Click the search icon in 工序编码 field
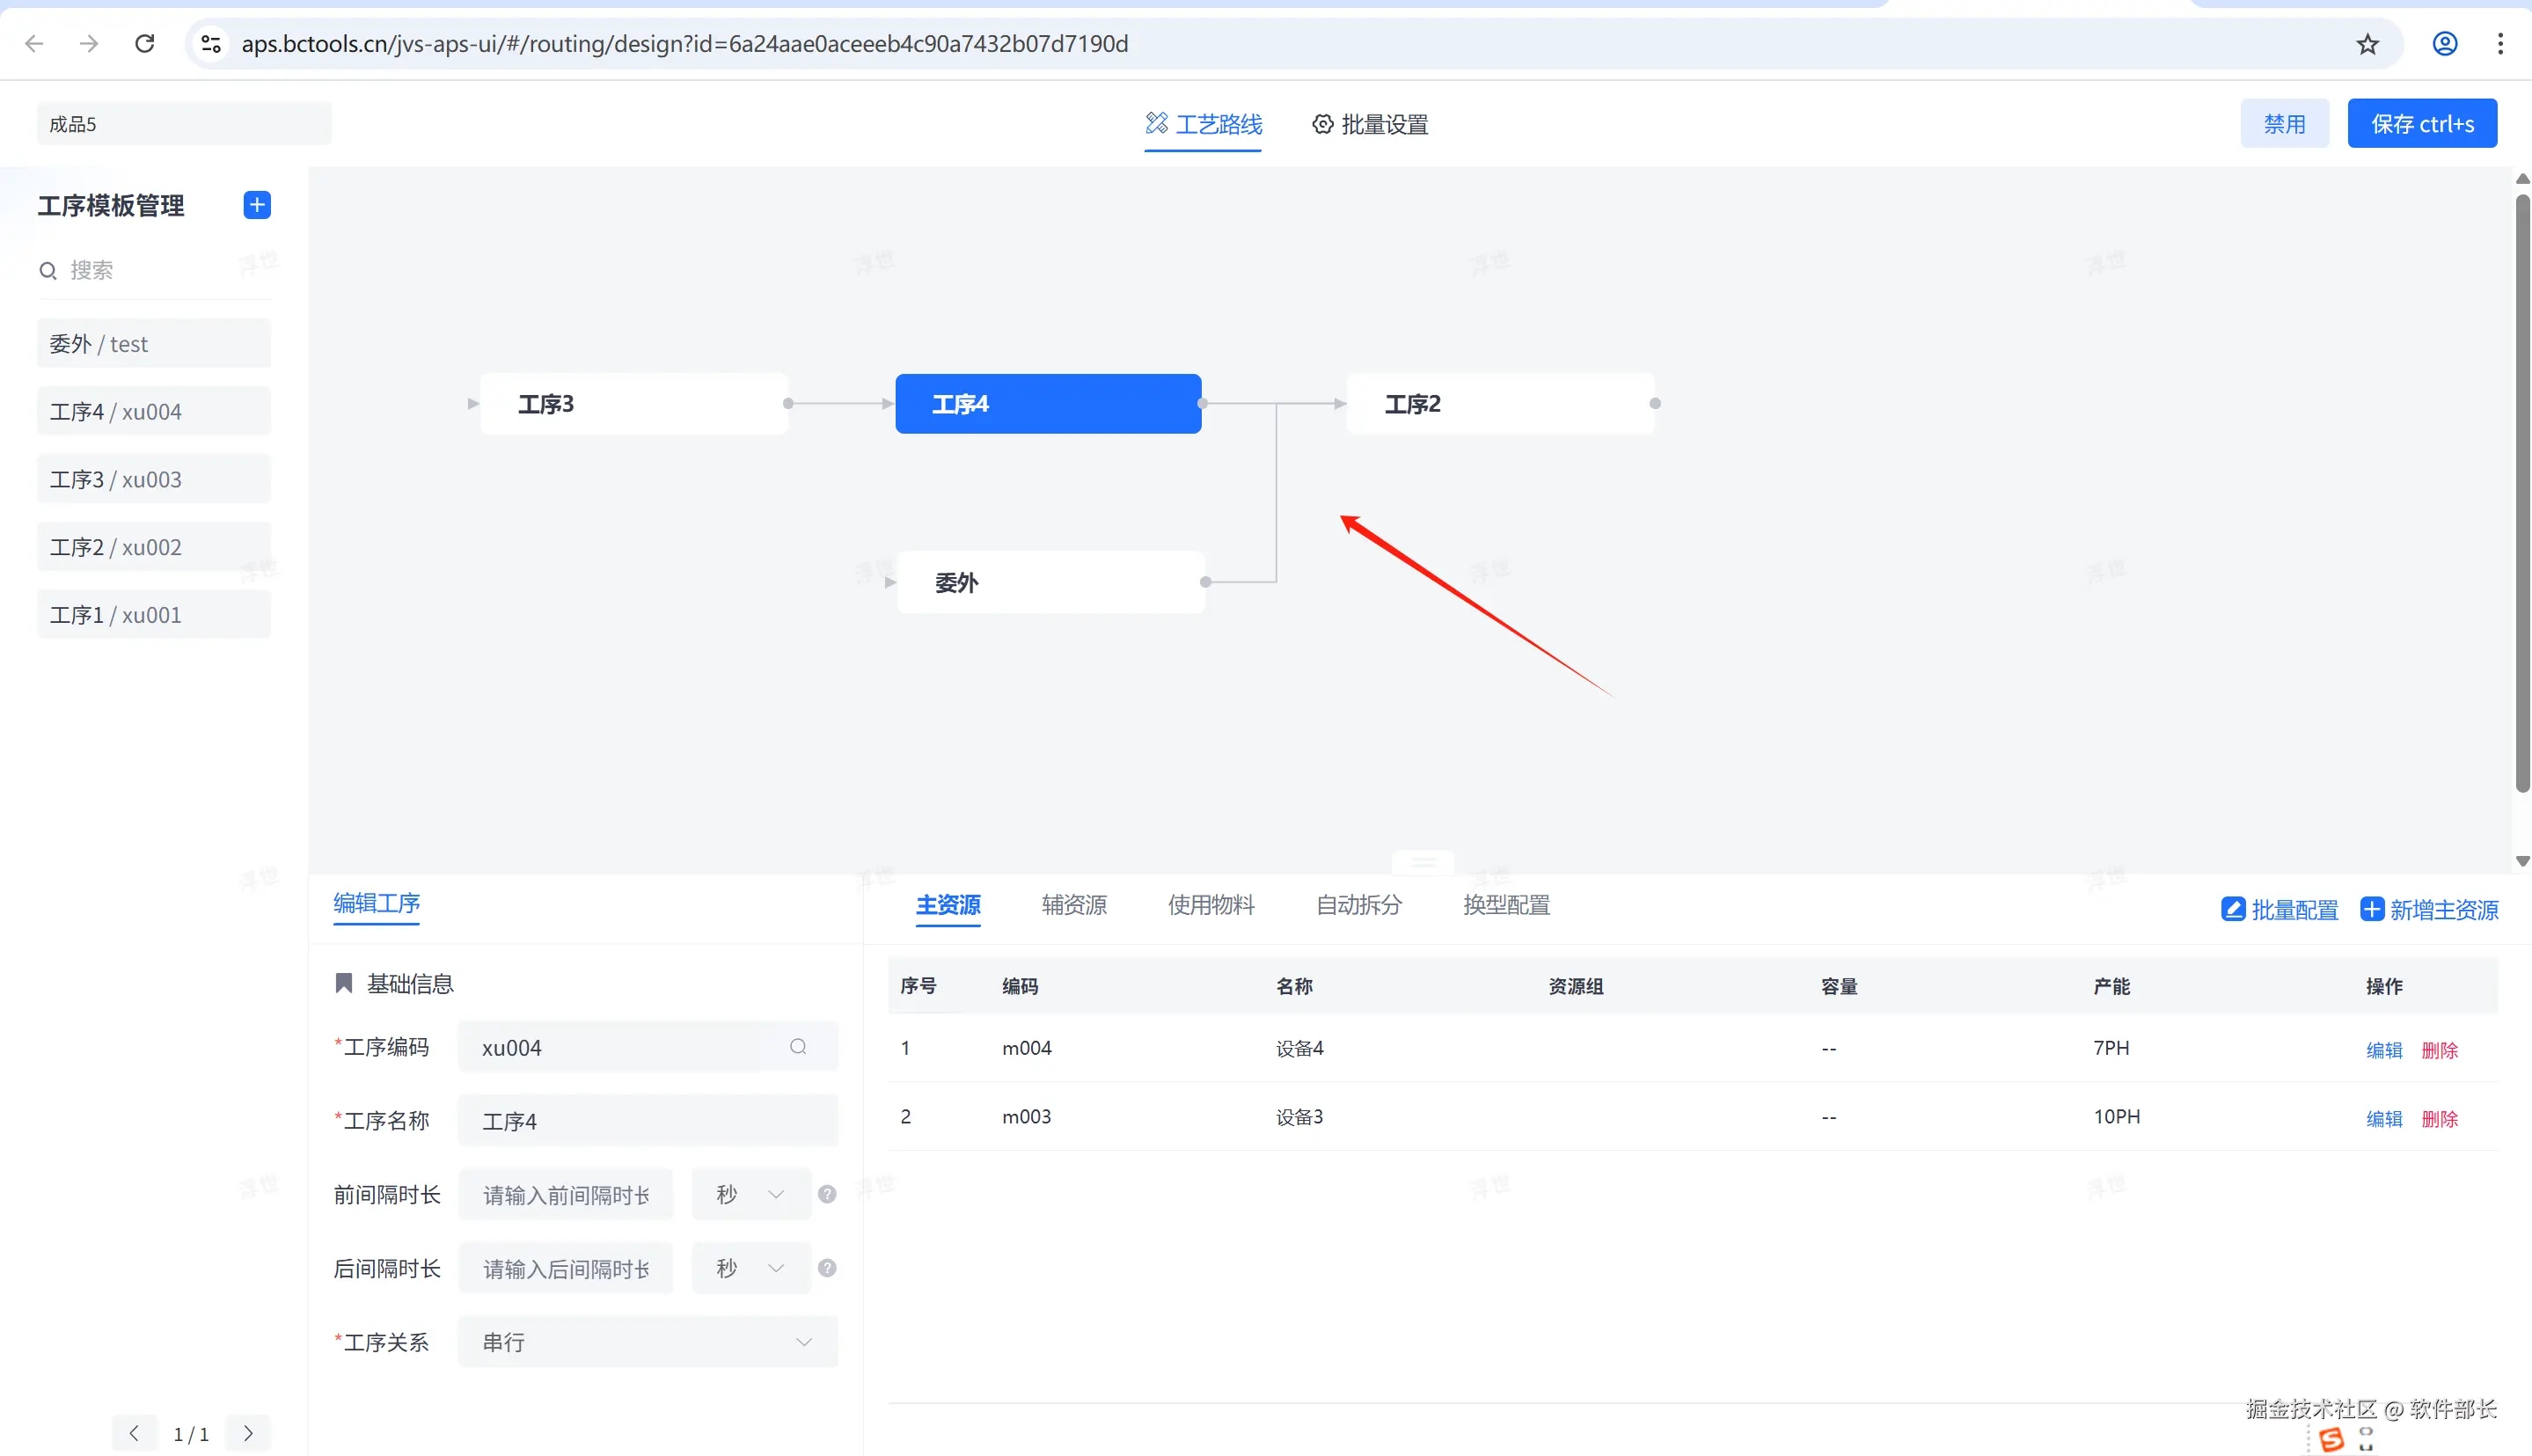This screenshot has height=1456, width=2532. [798, 1047]
